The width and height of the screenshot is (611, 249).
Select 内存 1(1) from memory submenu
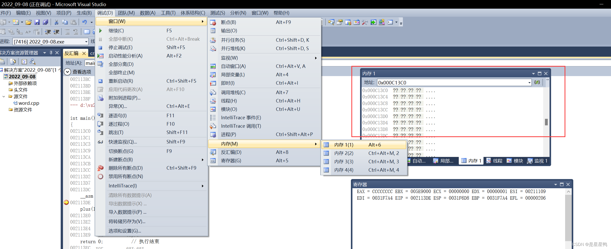point(364,145)
